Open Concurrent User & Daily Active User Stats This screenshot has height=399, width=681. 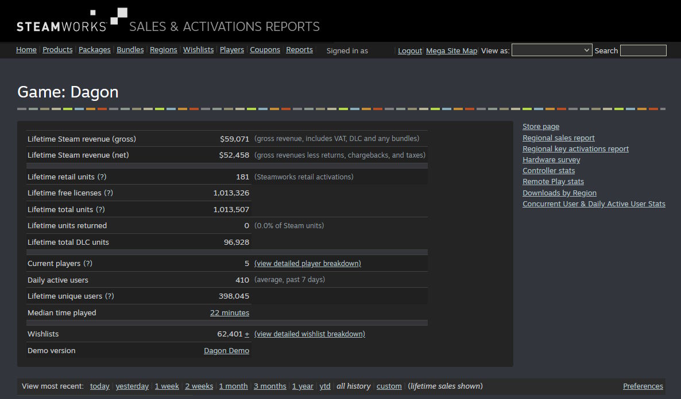point(594,204)
